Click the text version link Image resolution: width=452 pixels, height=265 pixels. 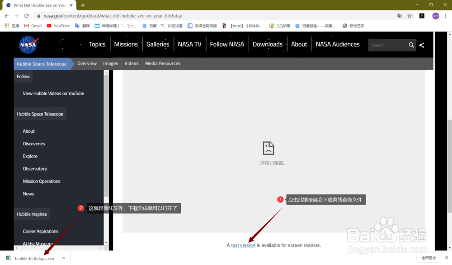[x=243, y=245]
